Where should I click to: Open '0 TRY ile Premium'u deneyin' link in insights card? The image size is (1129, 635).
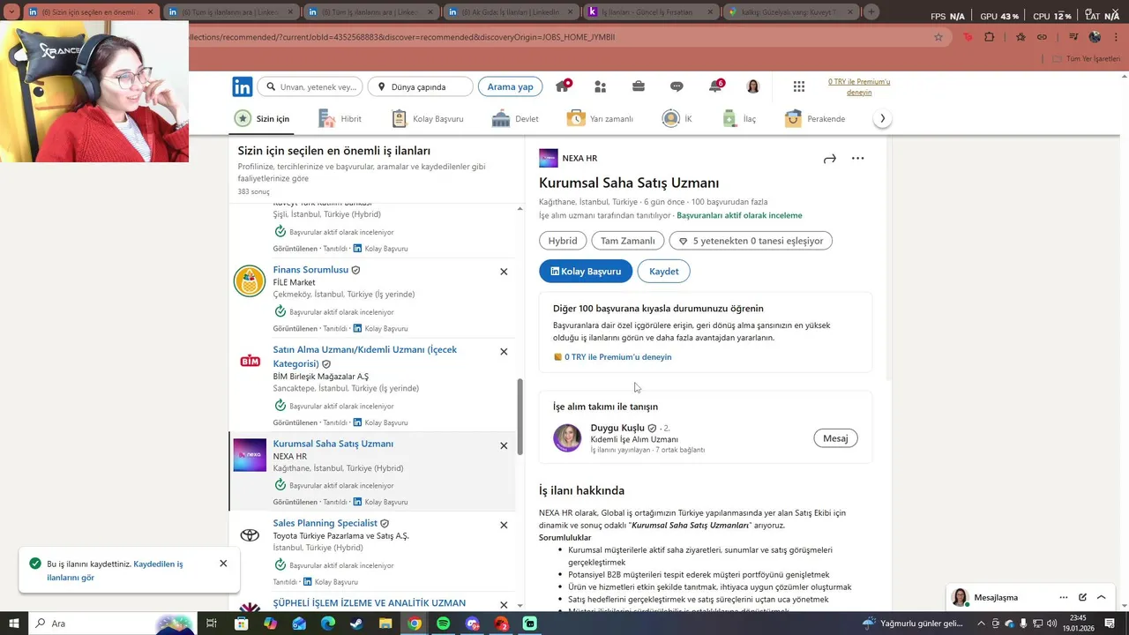[617, 357]
